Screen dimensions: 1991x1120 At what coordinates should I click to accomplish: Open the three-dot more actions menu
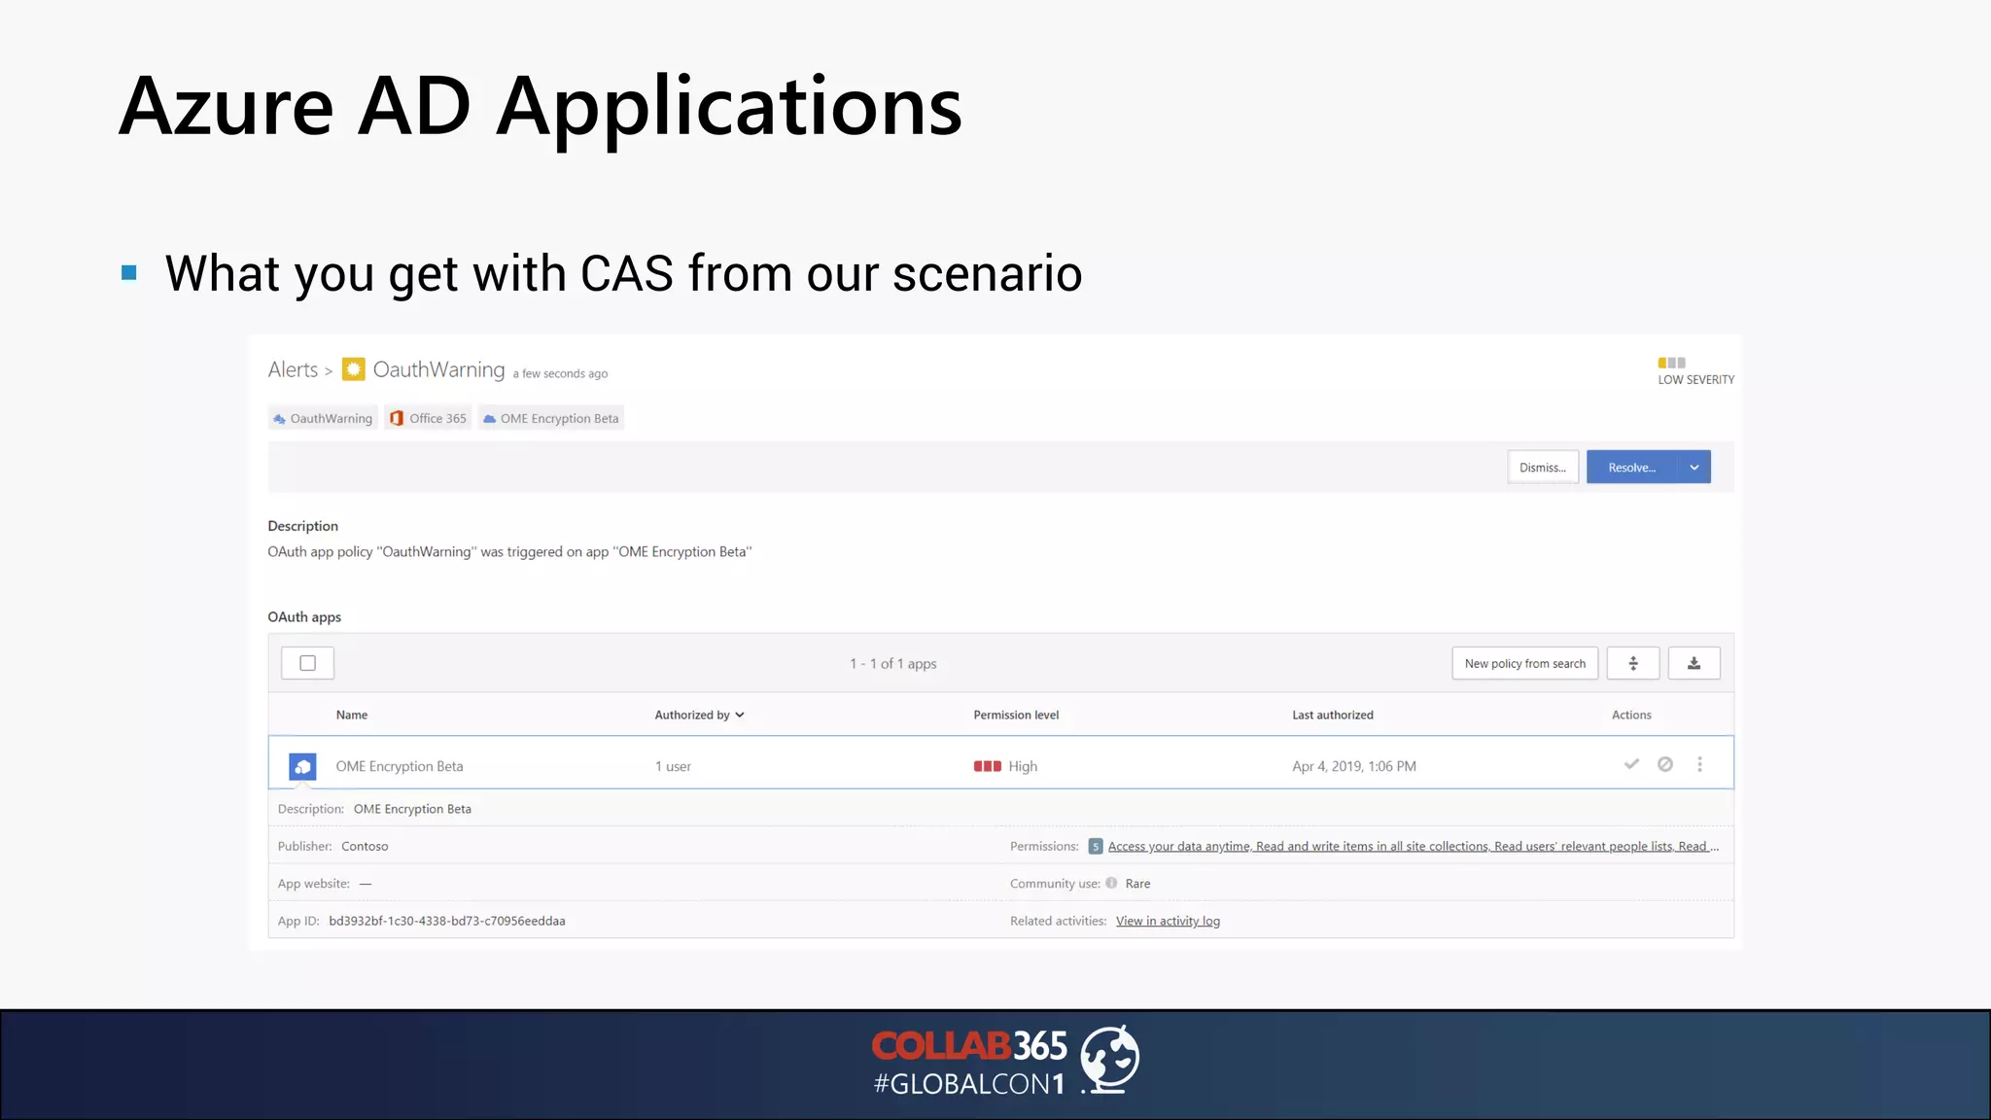(x=1699, y=764)
